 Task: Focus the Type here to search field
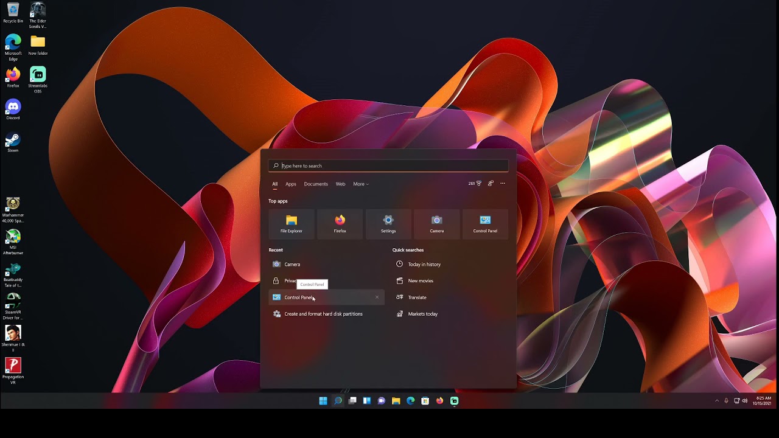(x=388, y=165)
